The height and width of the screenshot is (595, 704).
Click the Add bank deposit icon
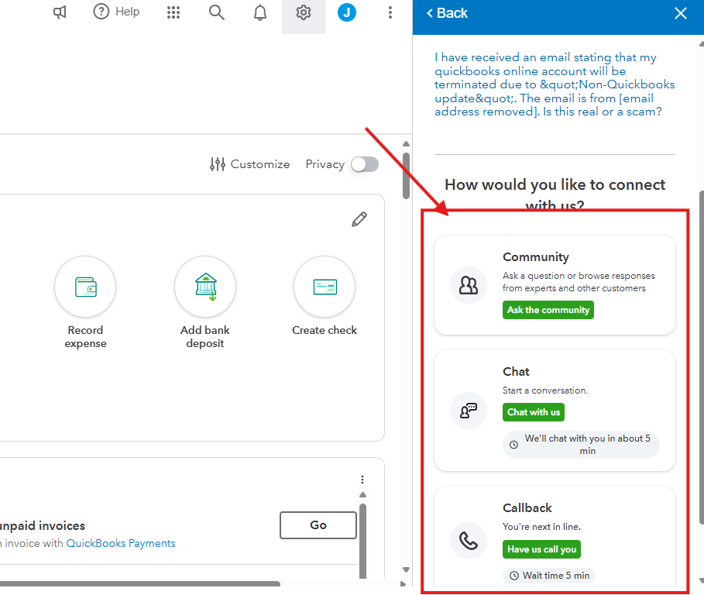tap(205, 287)
